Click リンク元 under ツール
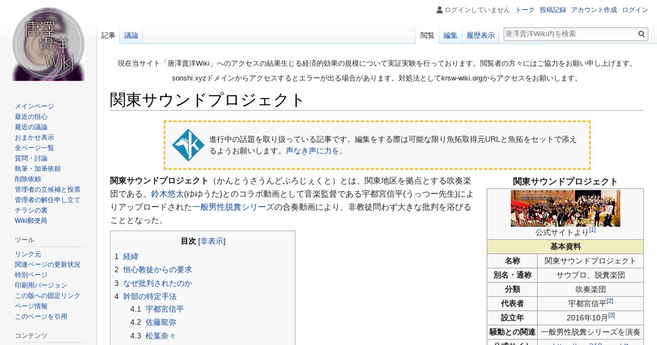The image size is (657, 345). pyautogui.click(x=28, y=254)
